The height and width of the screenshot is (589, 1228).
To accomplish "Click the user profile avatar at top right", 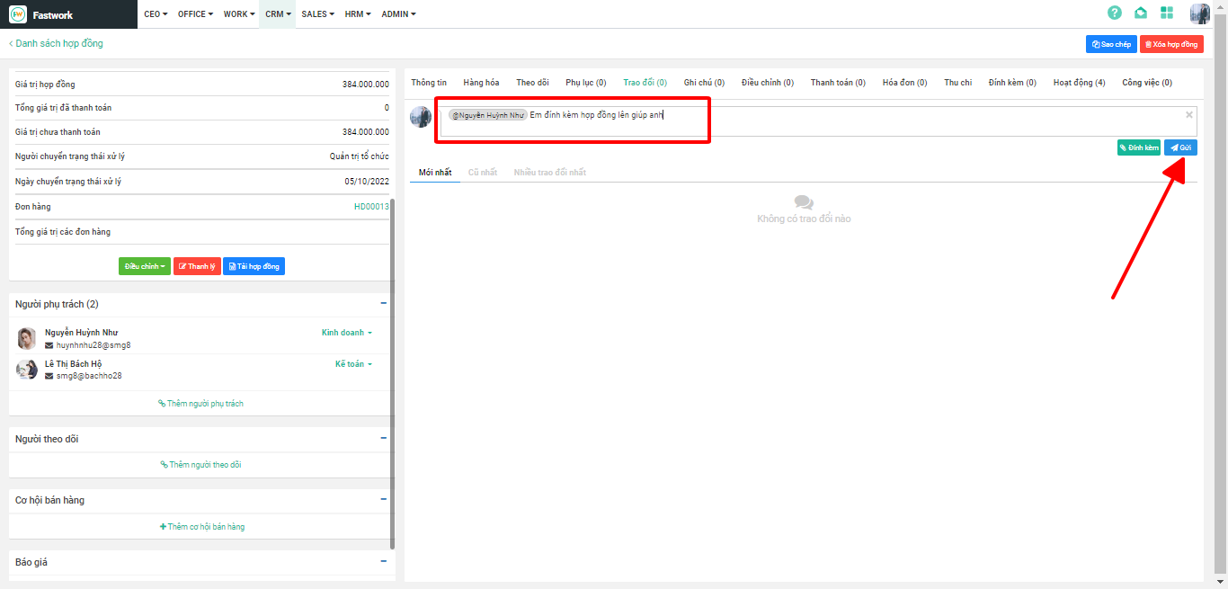I will pos(1199,13).
